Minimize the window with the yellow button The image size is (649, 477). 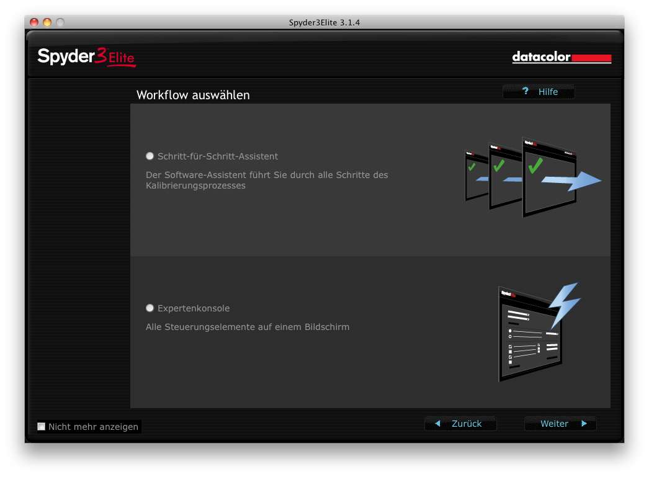pyautogui.click(x=47, y=22)
